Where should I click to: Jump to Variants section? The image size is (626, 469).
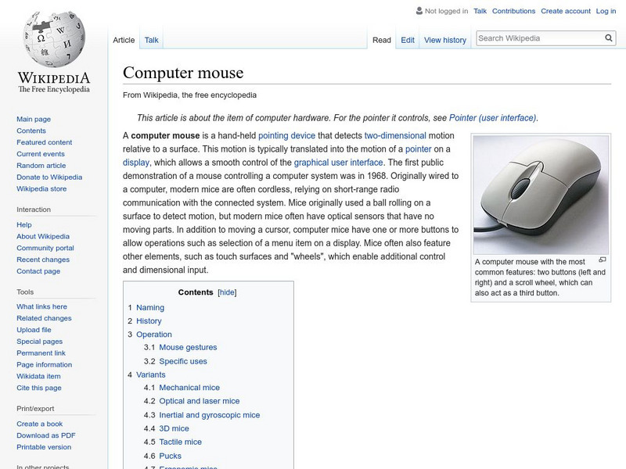[150, 375]
